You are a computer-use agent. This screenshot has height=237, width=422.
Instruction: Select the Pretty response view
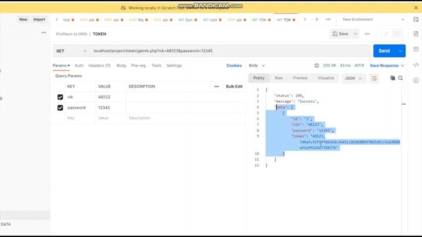tap(259, 78)
